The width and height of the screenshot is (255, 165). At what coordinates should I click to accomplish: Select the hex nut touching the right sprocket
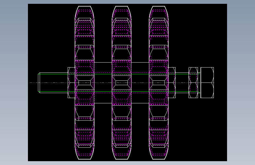(x=172, y=83)
